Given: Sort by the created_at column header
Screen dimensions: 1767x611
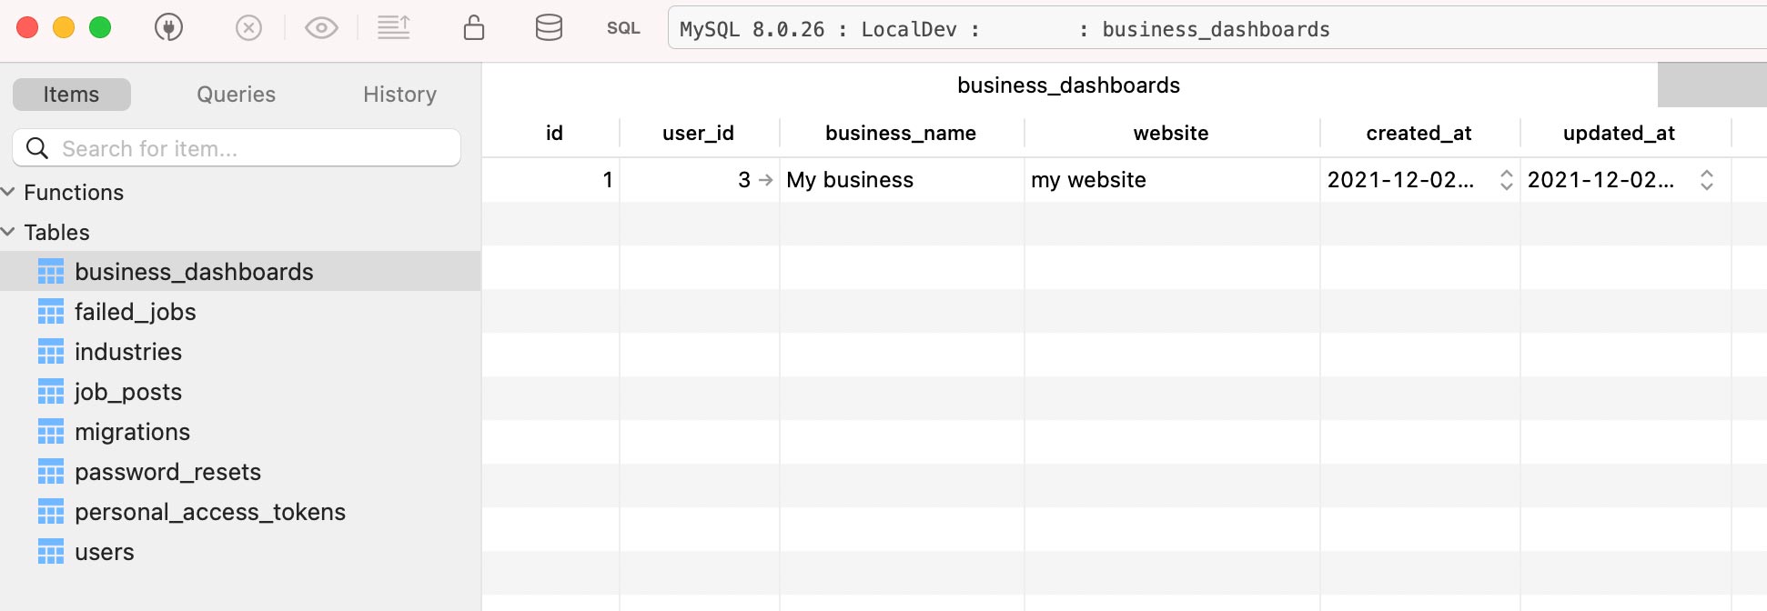Looking at the screenshot, I should pyautogui.click(x=1419, y=133).
